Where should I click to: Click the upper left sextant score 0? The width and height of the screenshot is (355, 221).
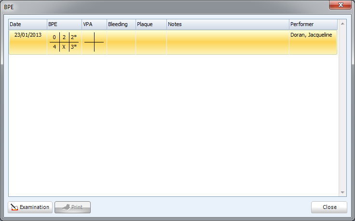pos(54,37)
